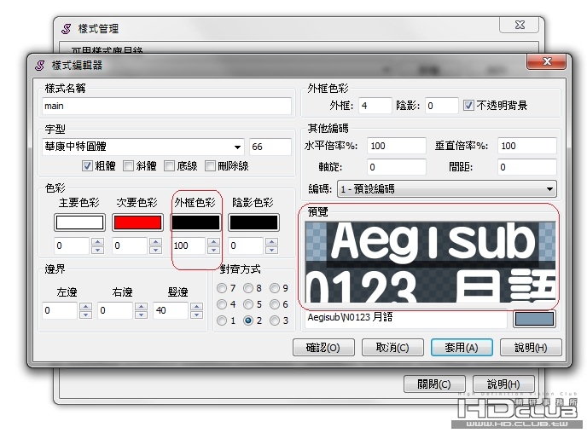Select alignment radio button 1
The width and height of the screenshot is (587, 433).
[x=222, y=320]
